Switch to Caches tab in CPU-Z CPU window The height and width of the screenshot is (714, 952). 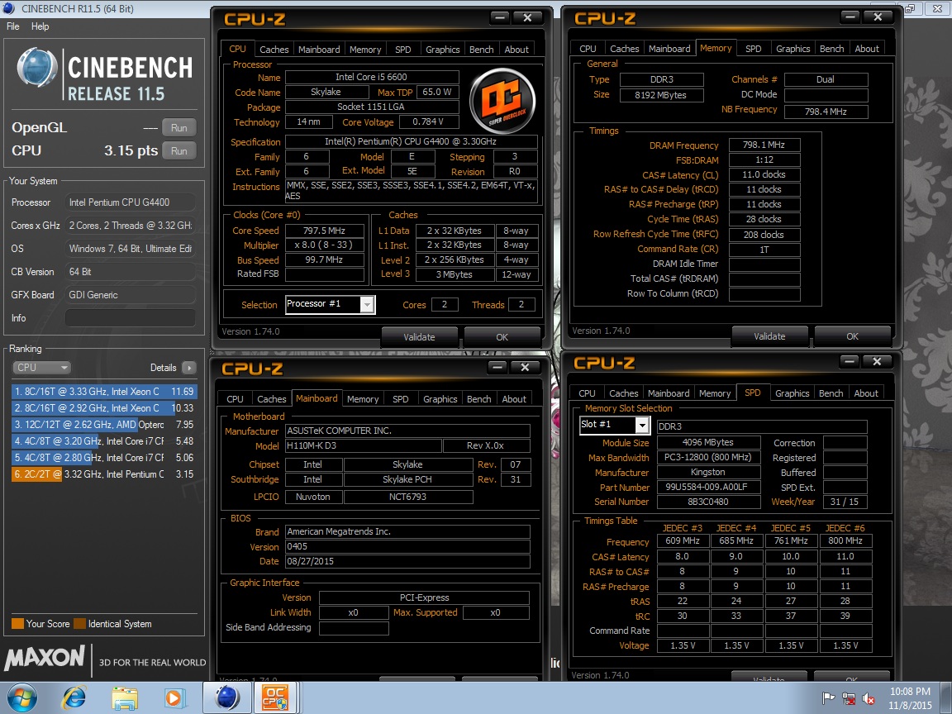(x=274, y=50)
